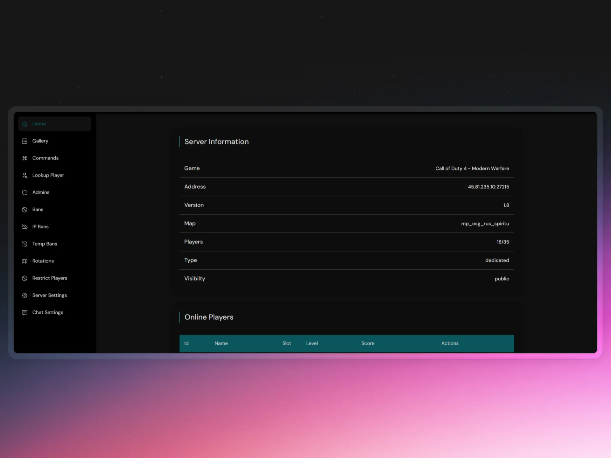
Task: Click the Actions column header
Action: pyautogui.click(x=450, y=343)
